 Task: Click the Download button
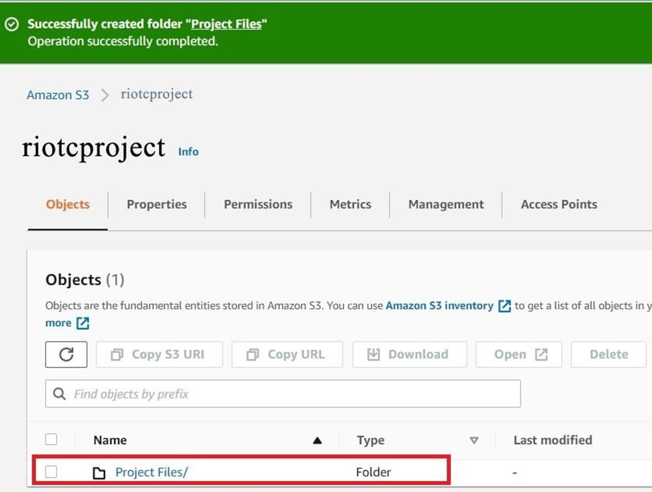tap(410, 354)
